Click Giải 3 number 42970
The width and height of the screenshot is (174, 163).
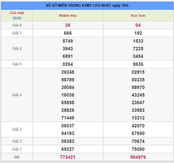pyautogui.click(x=138, y=126)
